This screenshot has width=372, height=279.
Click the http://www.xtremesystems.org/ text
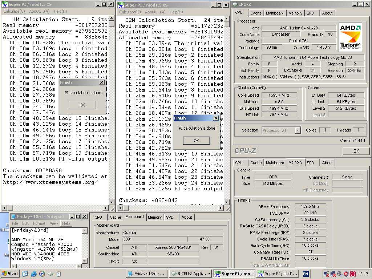click(50, 182)
